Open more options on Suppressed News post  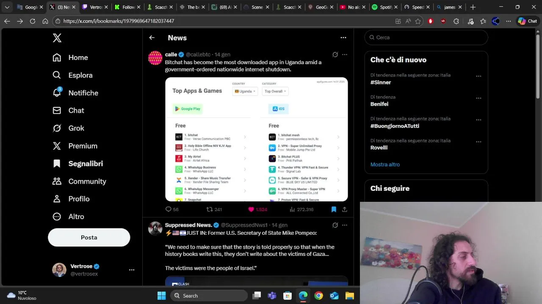(345, 225)
